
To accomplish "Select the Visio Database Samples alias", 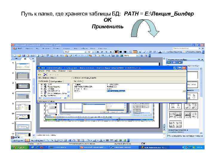I will click(57, 93).
